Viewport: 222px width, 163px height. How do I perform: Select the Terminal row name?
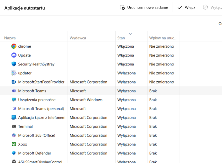pyautogui.click(x=25, y=126)
